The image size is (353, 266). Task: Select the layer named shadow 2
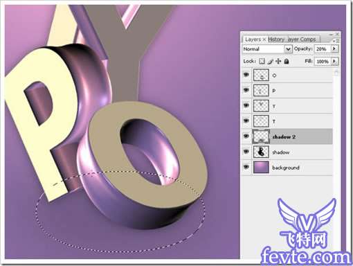[287, 136]
